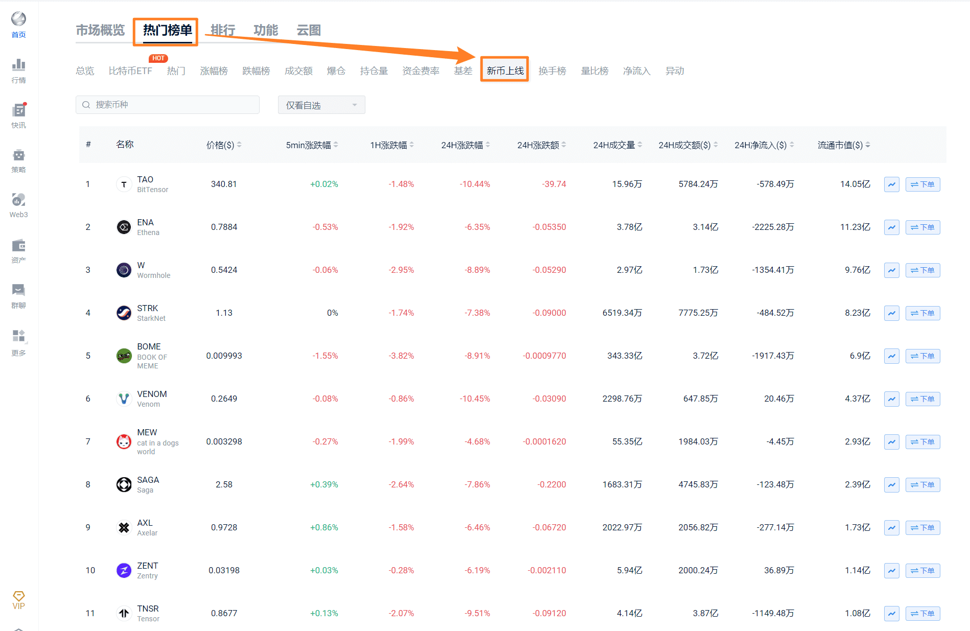Click 下单 button for BOME
The width and height of the screenshot is (970, 631).
click(922, 356)
